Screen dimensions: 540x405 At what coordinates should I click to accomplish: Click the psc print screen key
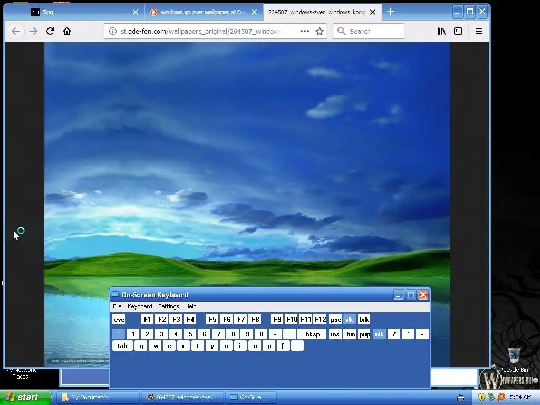coord(335,319)
